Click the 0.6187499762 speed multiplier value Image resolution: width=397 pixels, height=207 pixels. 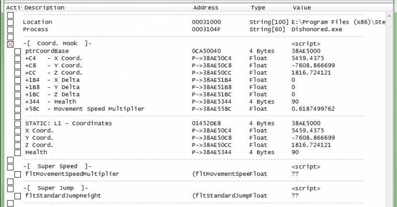(x=313, y=108)
